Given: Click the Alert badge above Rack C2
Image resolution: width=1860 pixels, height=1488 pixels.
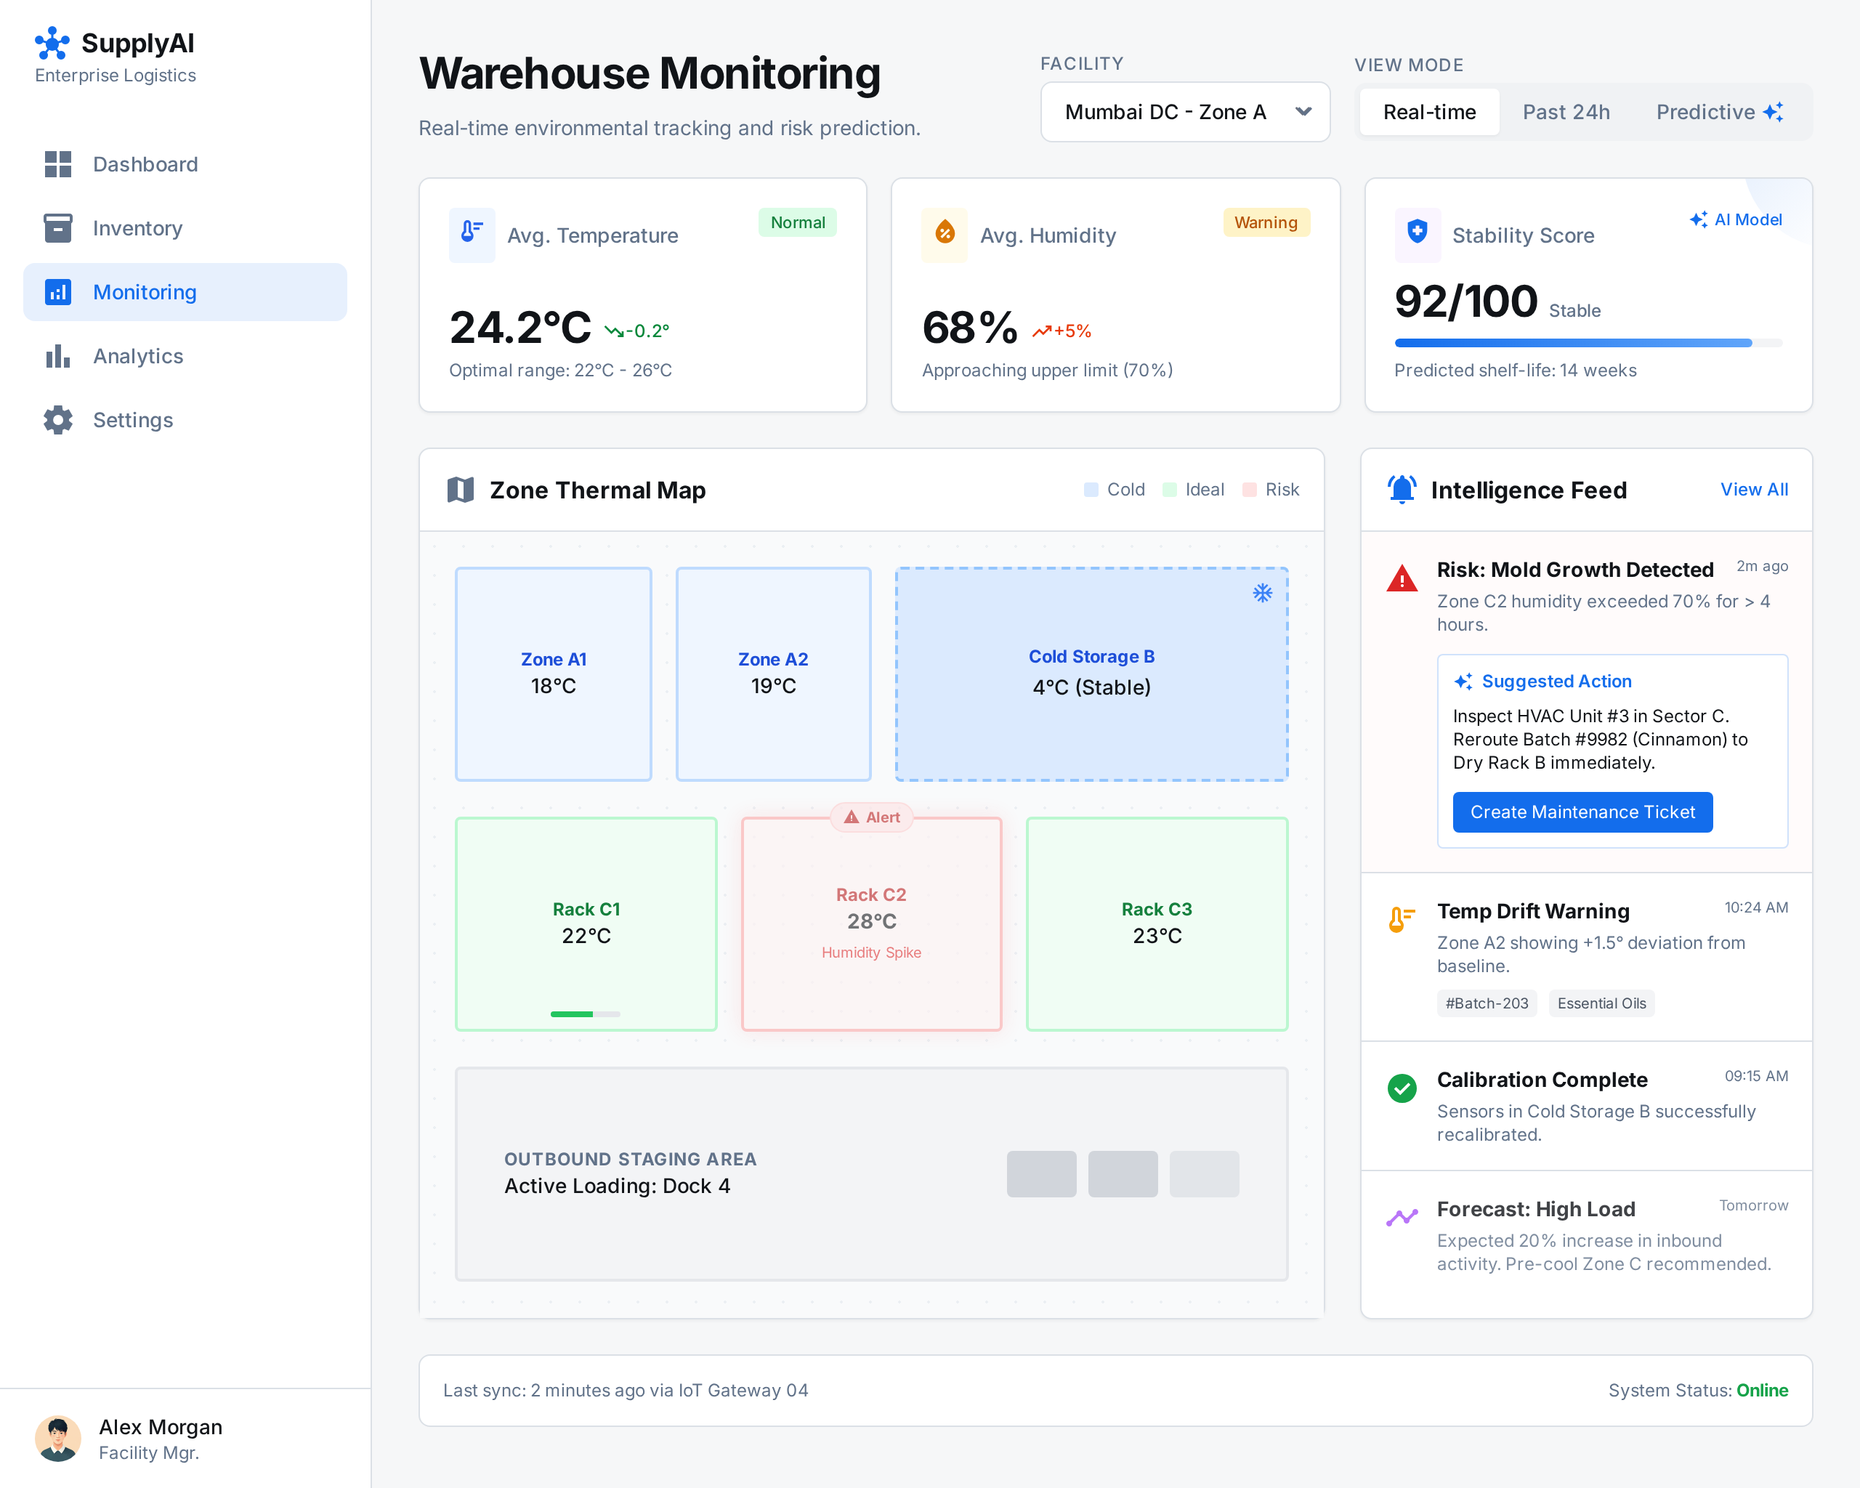Looking at the screenshot, I should pos(871,817).
